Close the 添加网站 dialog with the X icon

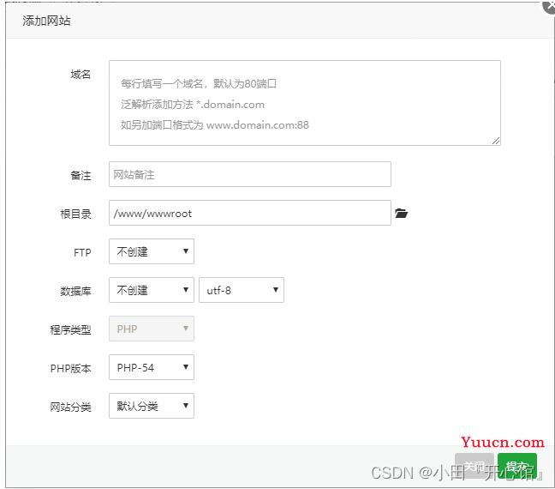tap(549, 6)
